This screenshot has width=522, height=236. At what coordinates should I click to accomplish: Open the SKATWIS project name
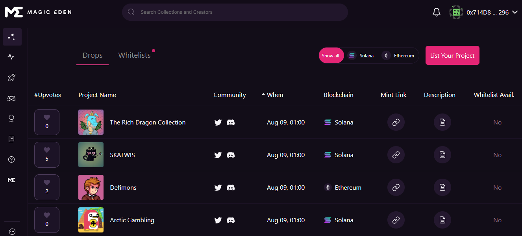[x=122, y=155]
